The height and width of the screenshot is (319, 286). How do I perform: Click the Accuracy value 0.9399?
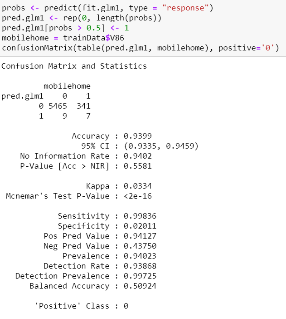click(x=138, y=136)
